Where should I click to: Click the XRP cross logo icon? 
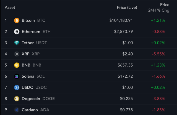pos(17,54)
